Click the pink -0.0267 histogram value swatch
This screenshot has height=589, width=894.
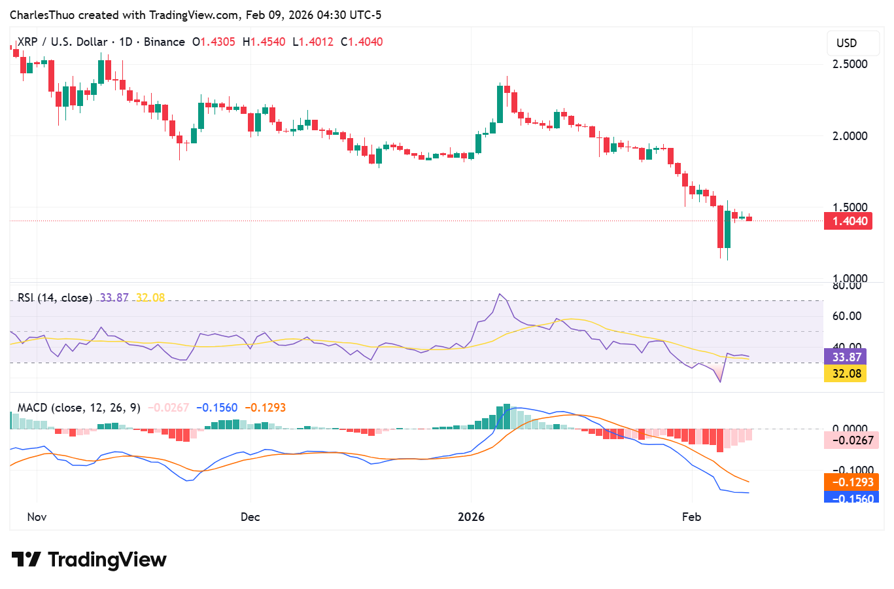click(x=852, y=440)
